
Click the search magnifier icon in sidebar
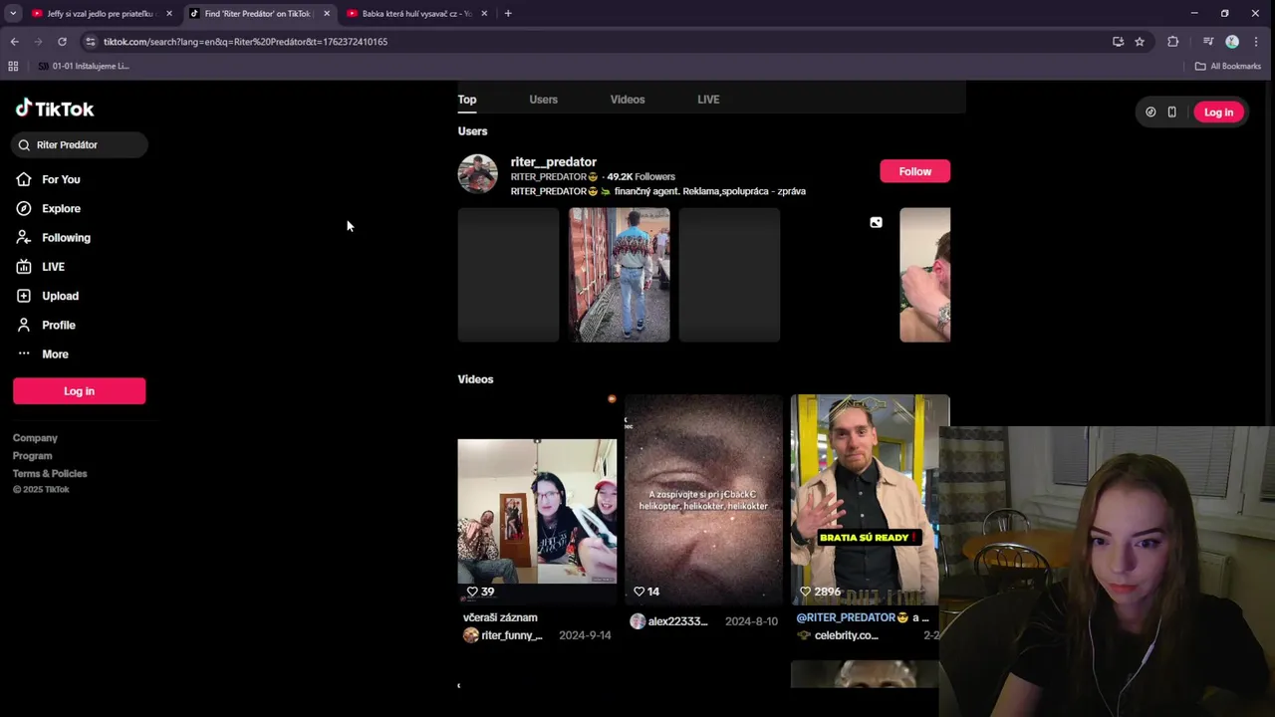(24, 144)
